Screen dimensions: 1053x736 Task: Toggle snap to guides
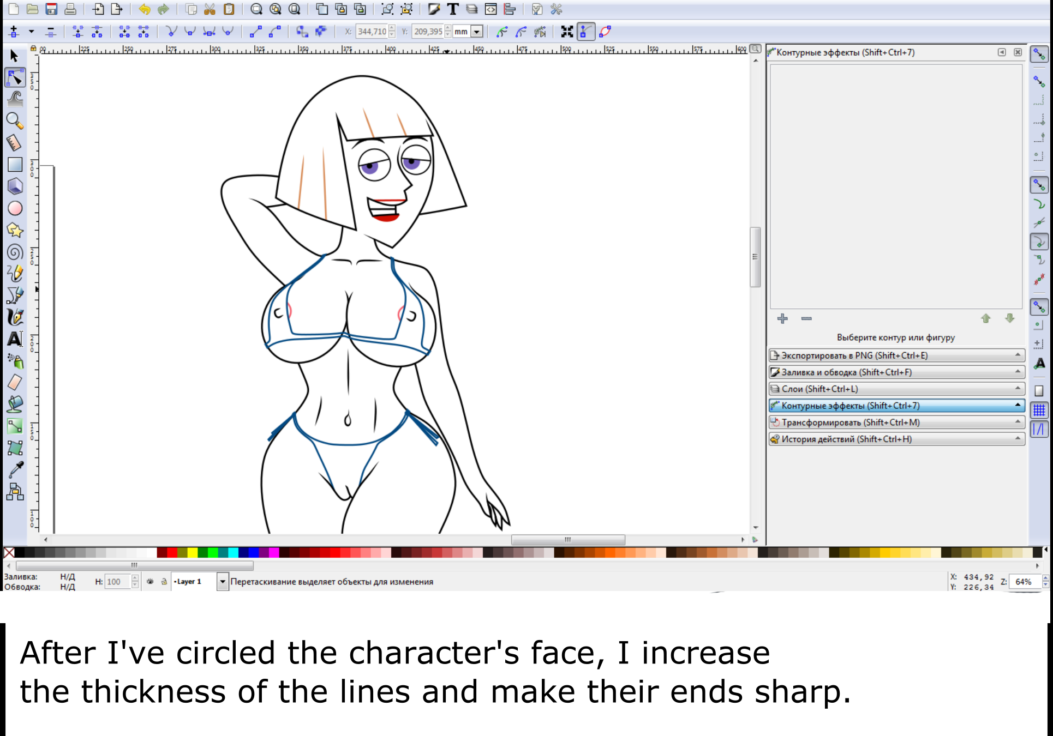click(x=1039, y=429)
